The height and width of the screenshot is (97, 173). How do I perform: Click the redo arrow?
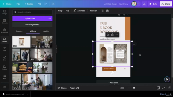tap(46, 4)
